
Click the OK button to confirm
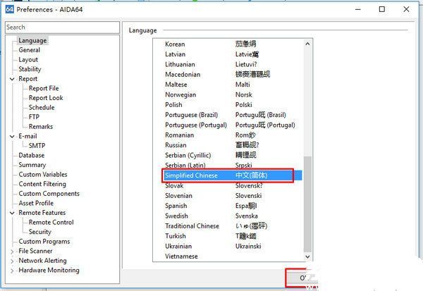point(303,278)
